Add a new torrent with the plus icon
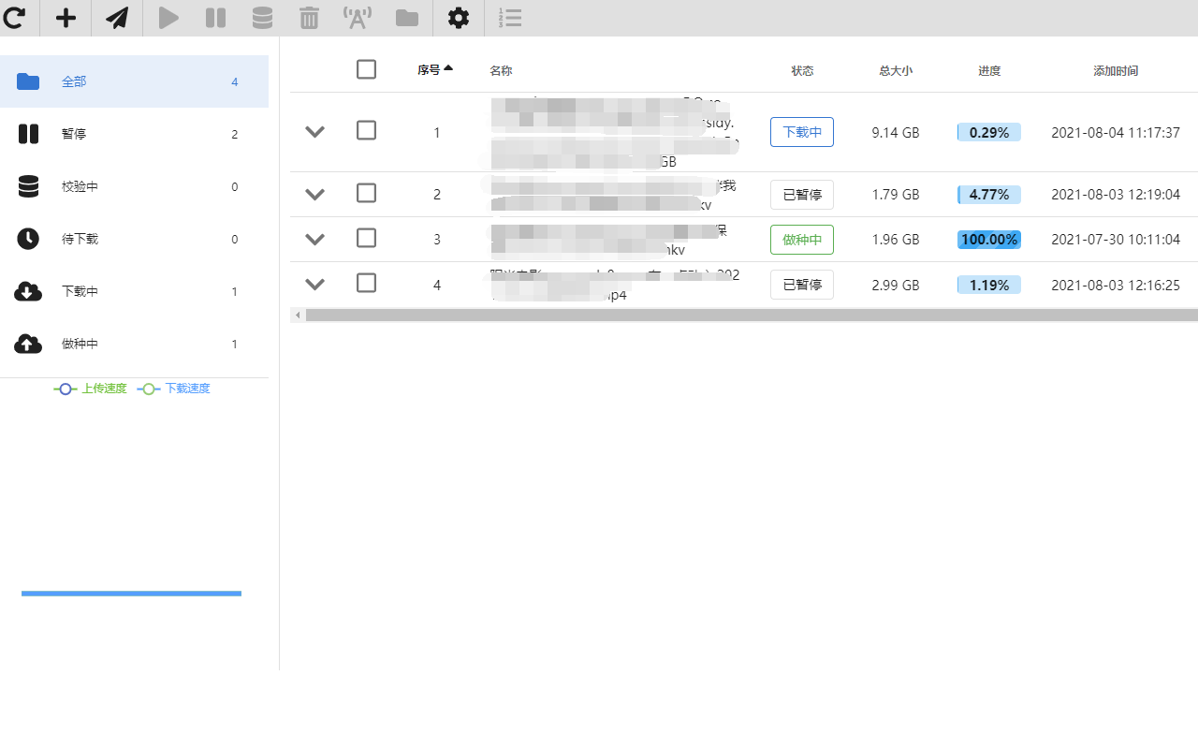Screen dimensions: 1198x749 click(x=66, y=17)
